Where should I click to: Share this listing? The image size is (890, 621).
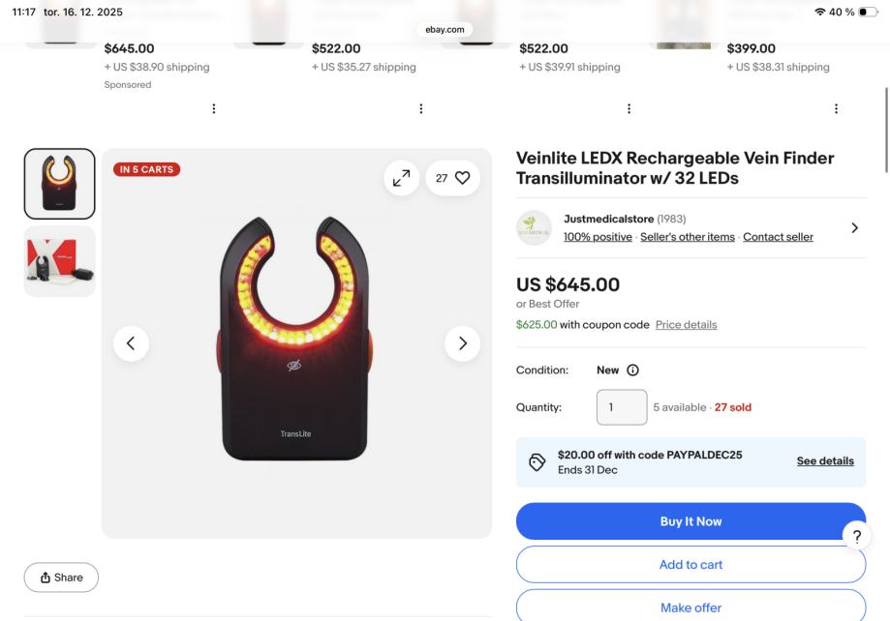[61, 577]
